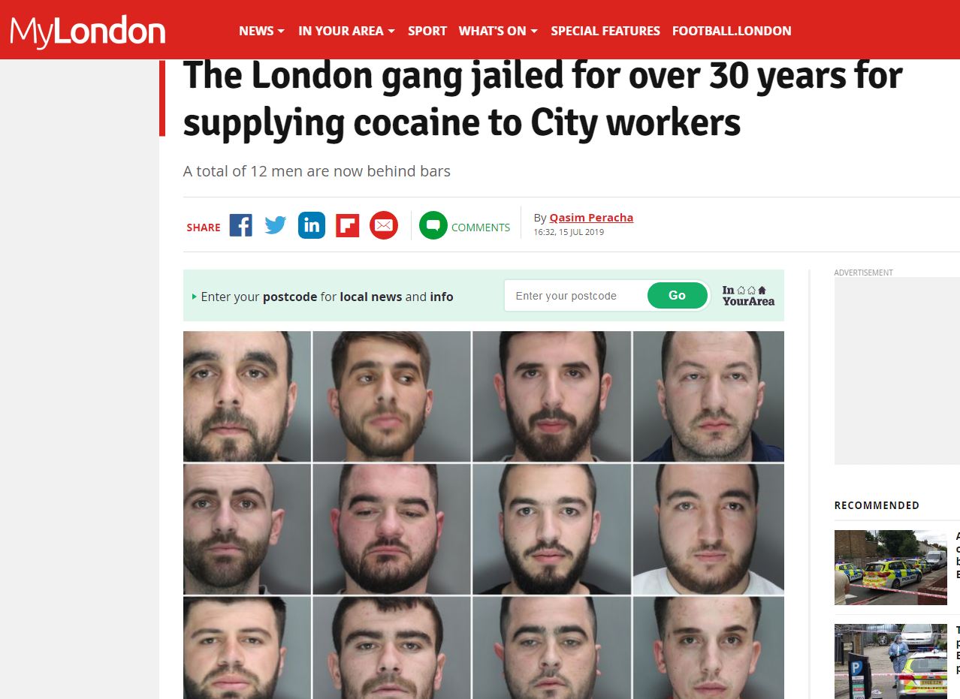Expand the NEWS dropdown menu
Image resolution: width=960 pixels, height=699 pixels.
point(261,31)
